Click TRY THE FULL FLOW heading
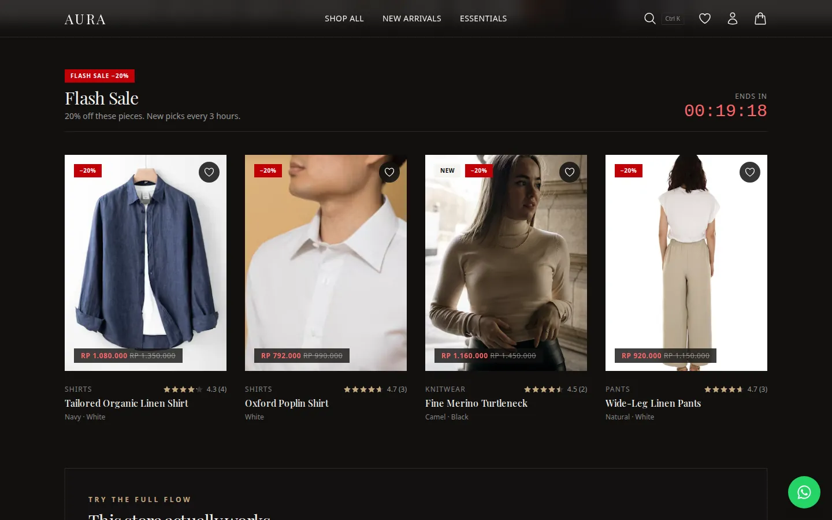Viewport: 832px width, 520px height. (x=139, y=500)
